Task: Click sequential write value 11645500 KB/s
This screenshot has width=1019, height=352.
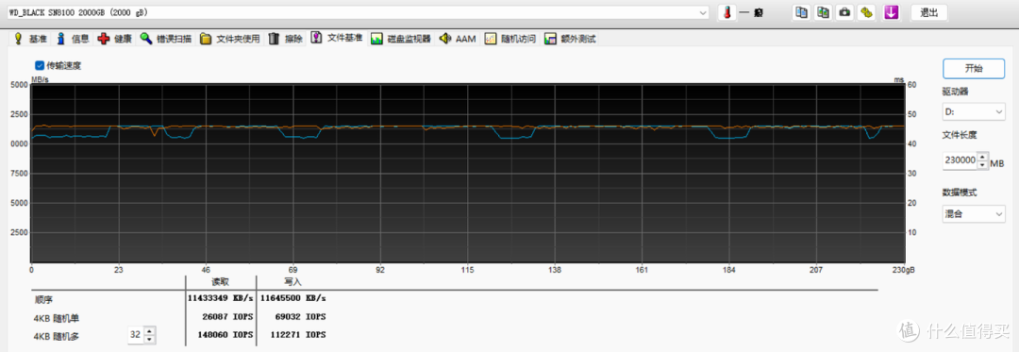Action: click(x=293, y=299)
